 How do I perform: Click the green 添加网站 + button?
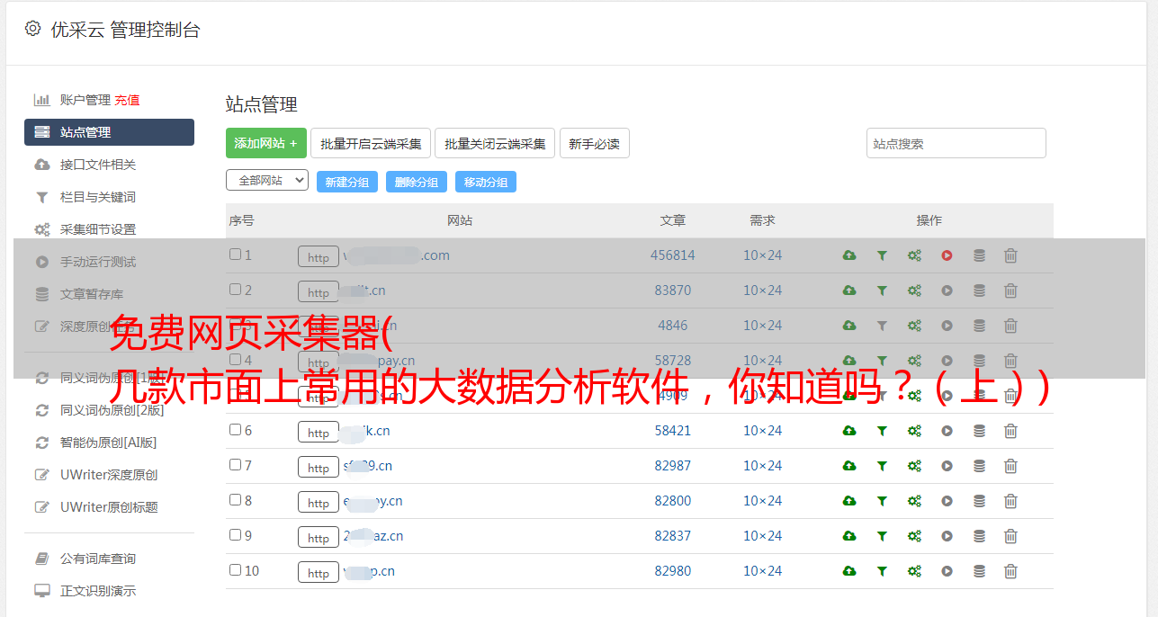265,143
